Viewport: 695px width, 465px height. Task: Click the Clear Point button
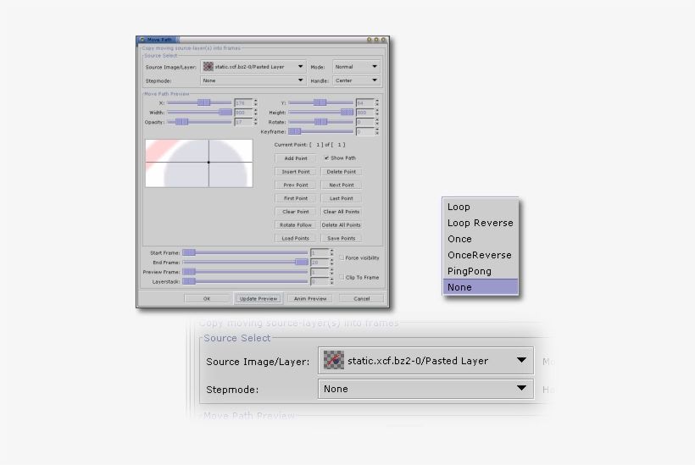coord(295,211)
